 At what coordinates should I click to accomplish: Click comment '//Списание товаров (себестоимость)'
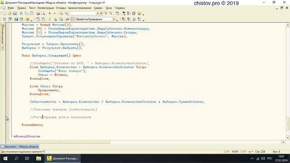[63, 110]
